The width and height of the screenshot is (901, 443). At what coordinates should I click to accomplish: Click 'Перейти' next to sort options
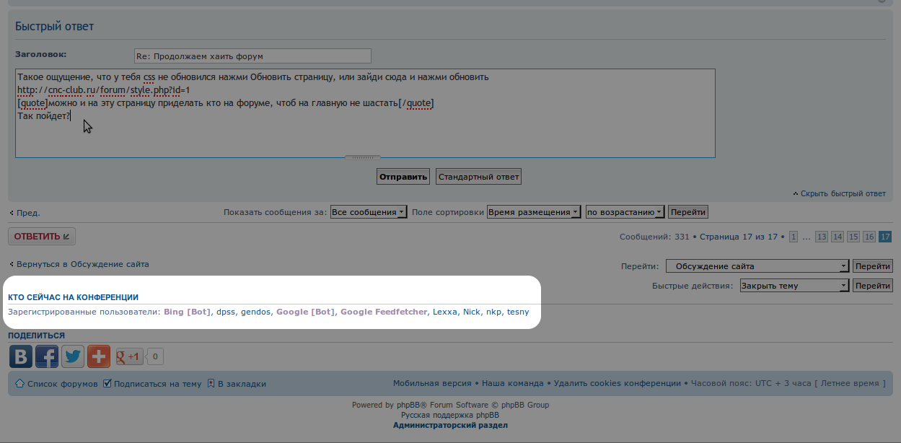point(688,212)
